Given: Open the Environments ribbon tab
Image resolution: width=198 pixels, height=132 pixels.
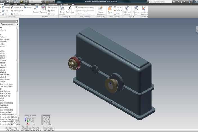Looking at the screenshot, I should tap(53, 4).
